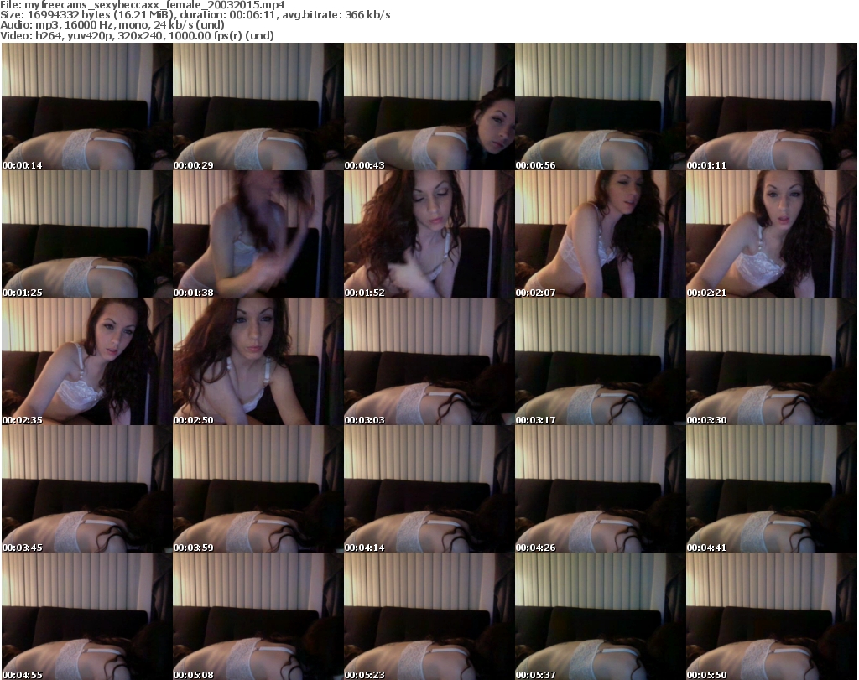Viewport: 859px width, 680px height.
Task: Open the frame at 00:01:38
Action: [x=258, y=234]
